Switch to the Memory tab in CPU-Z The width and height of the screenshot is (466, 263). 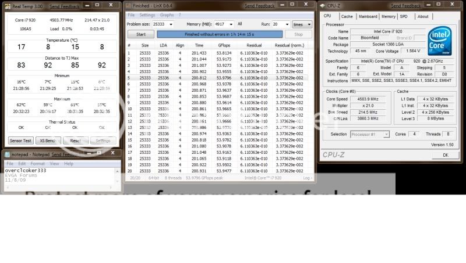[388, 17]
